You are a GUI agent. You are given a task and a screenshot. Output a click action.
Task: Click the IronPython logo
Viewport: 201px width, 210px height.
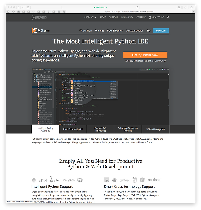[x=68, y=180]
